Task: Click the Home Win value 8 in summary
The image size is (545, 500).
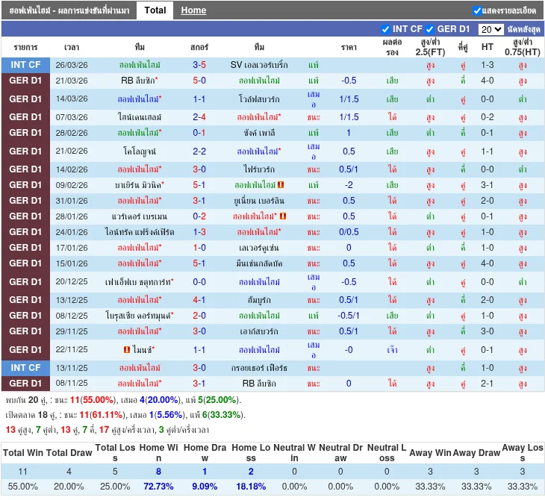Action: click(158, 472)
